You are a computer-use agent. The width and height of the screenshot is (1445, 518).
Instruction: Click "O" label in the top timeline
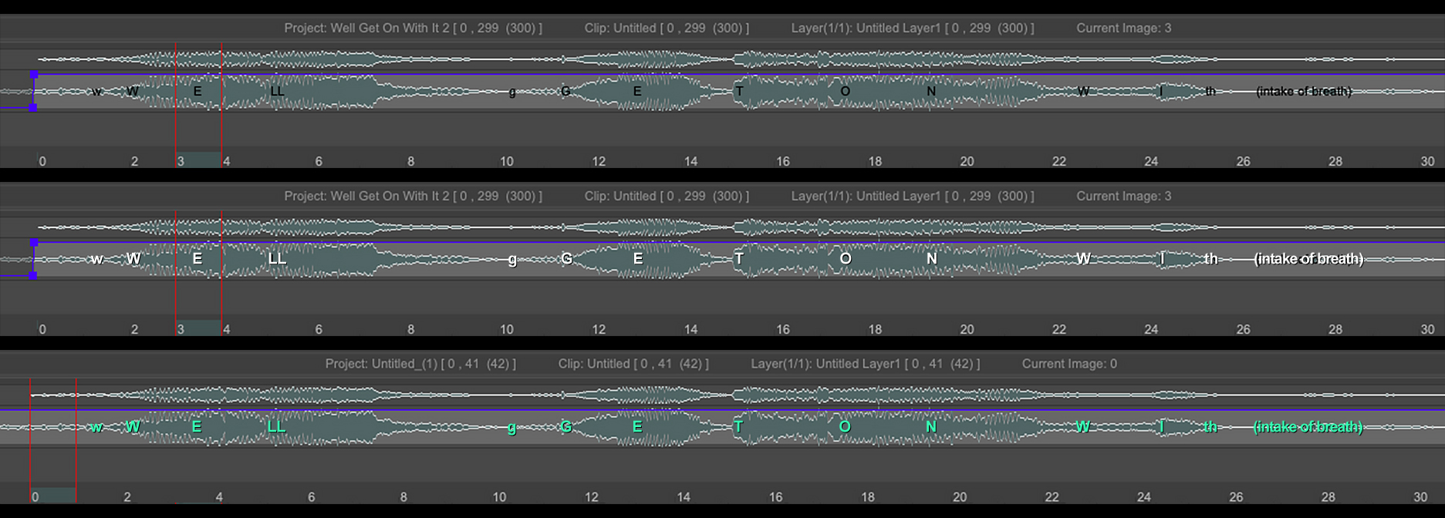(845, 91)
